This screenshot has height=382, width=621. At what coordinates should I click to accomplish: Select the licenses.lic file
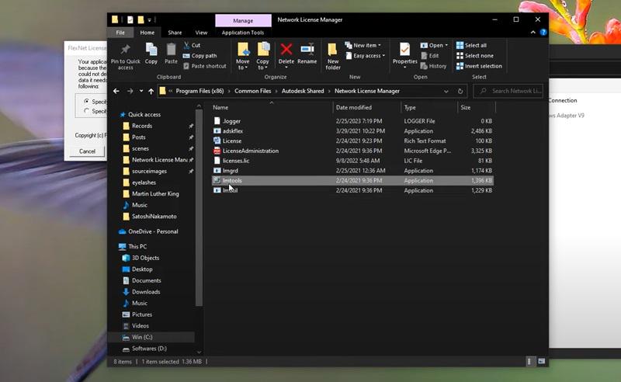352,161
